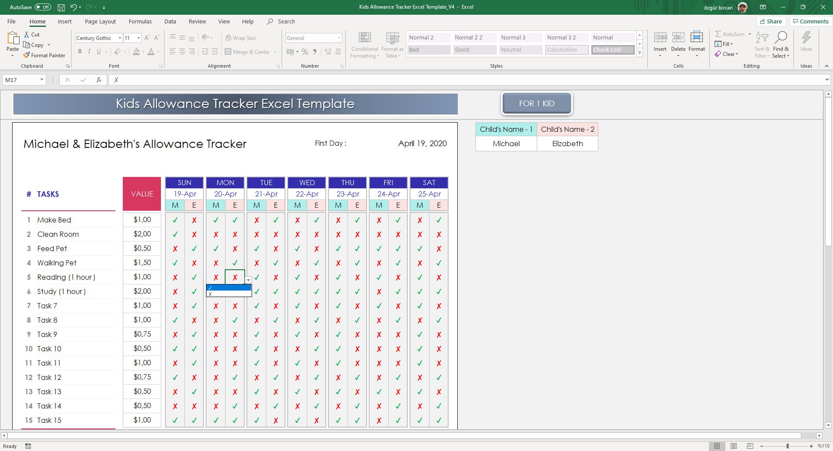Expand the Merge & Center dropdown arrow
The width and height of the screenshot is (833, 451).
(276, 52)
